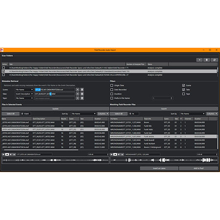Click the remove scan folder trash icon

coord(207,60)
